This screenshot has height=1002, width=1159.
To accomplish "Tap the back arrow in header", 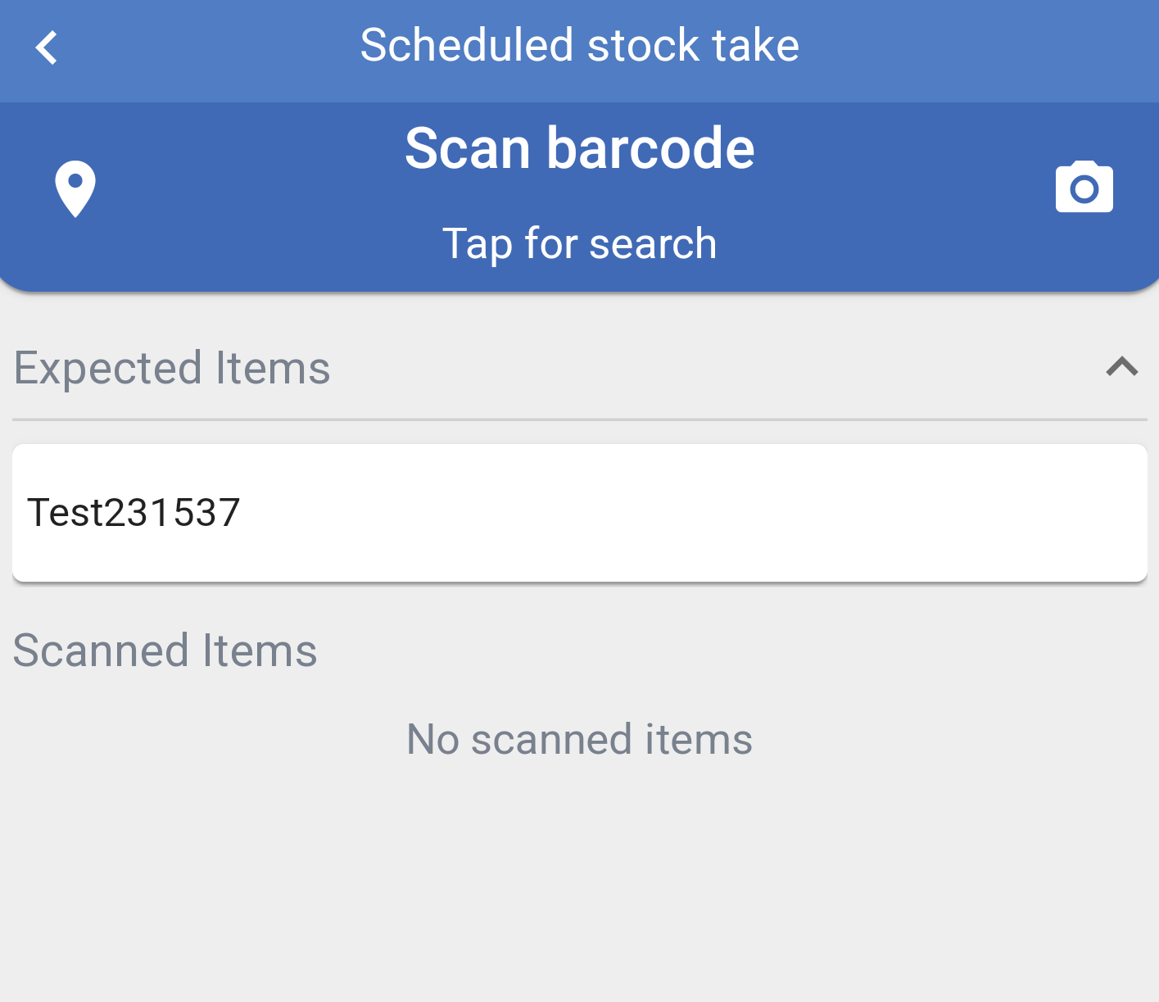I will [47, 48].
